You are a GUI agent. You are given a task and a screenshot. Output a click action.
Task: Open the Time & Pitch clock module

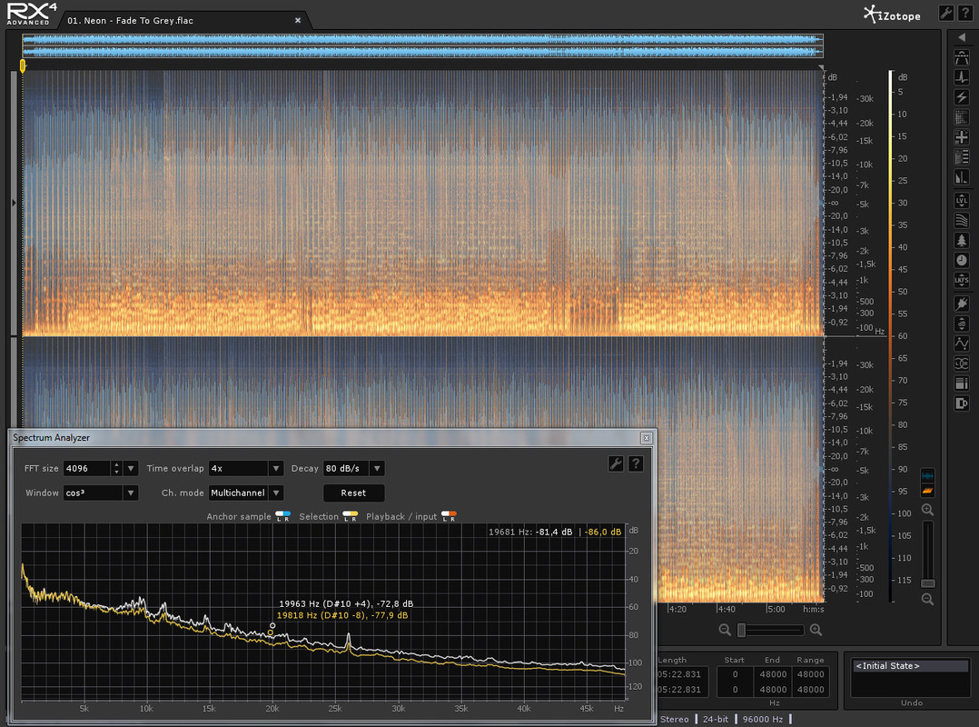962,261
